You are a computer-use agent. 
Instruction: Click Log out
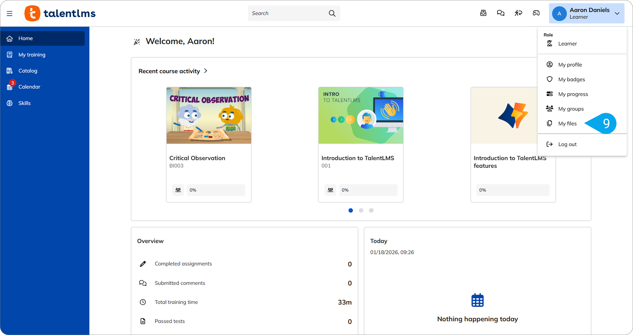point(567,144)
